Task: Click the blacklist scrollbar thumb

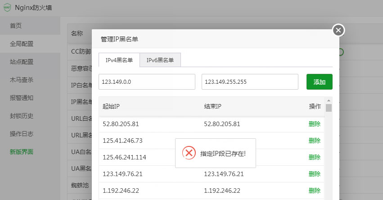Action: (x=329, y=108)
